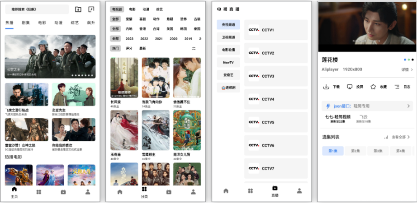Click the external link icon at top
This screenshot has width=417, height=203.
coord(91,9)
